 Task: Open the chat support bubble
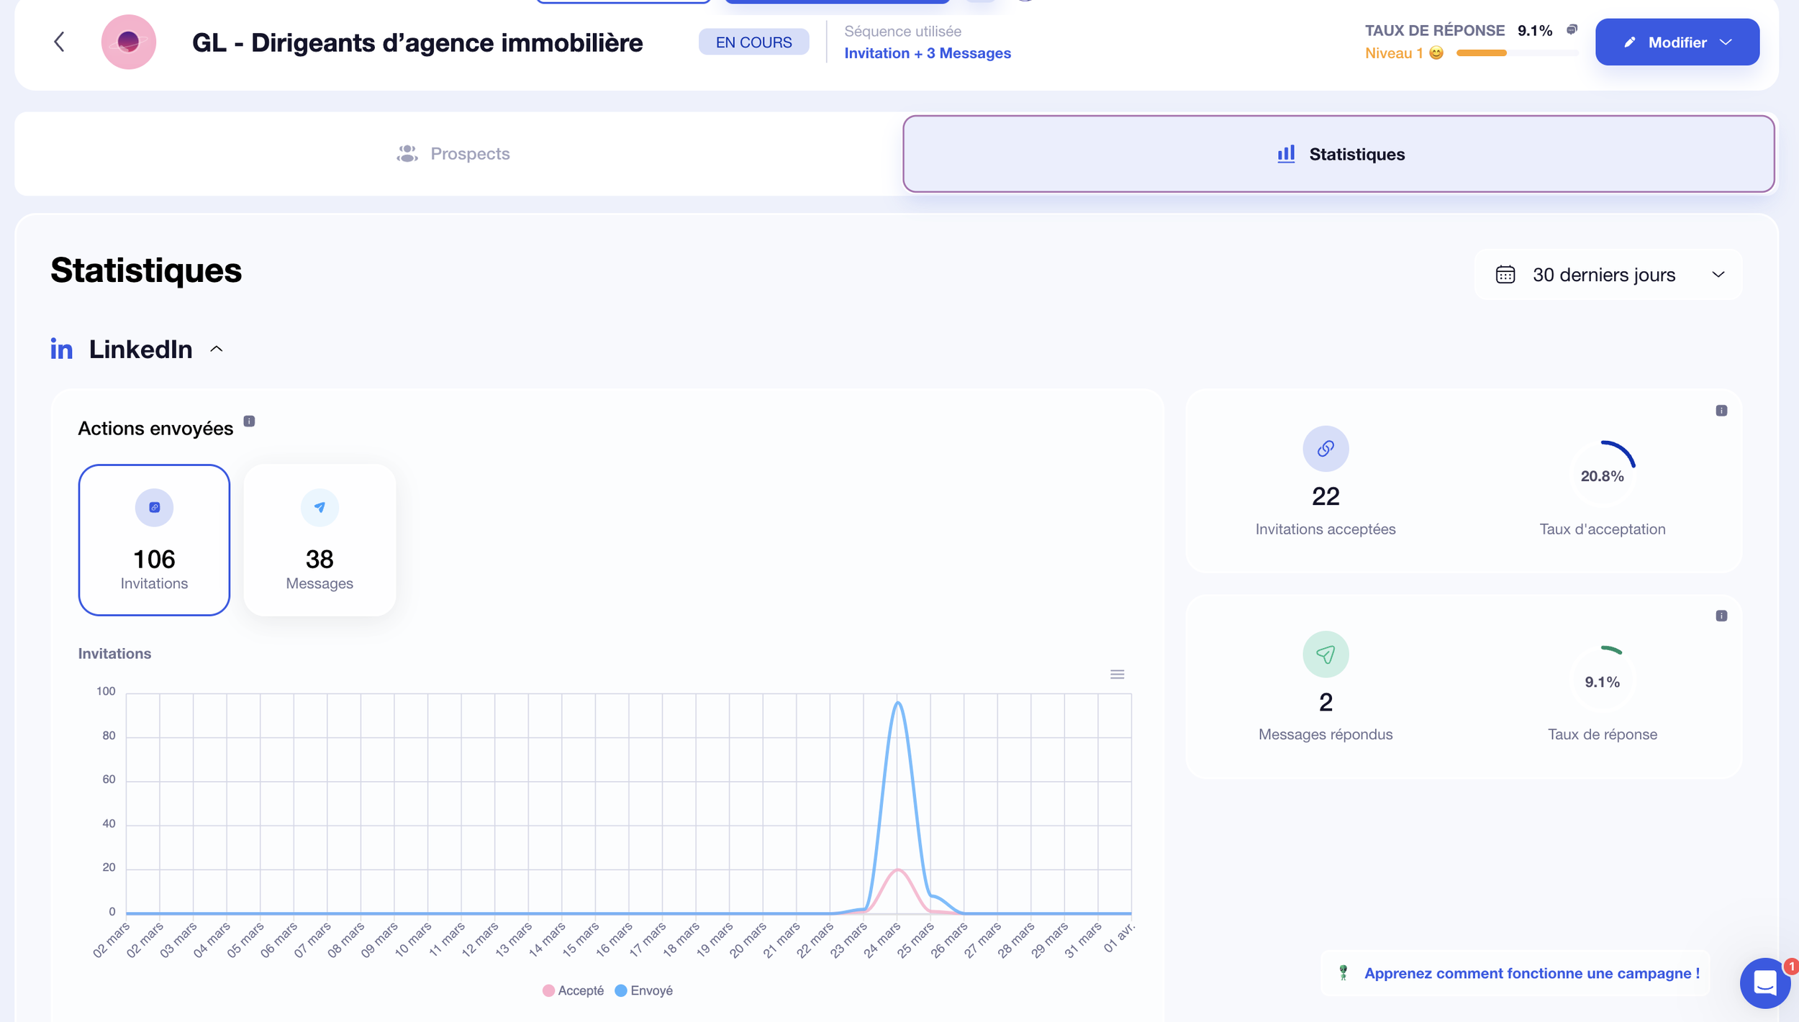(1764, 982)
